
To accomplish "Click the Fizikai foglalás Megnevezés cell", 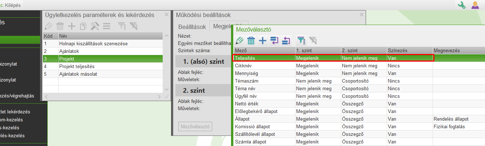I will tap(458, 126).
